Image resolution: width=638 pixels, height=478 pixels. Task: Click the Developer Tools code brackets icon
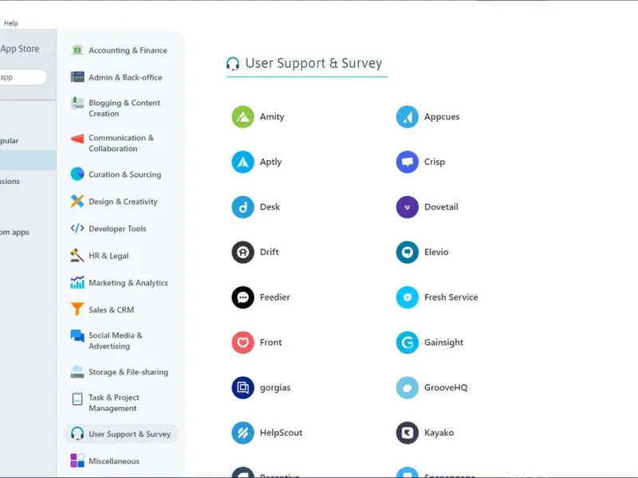tap(77, 228)
